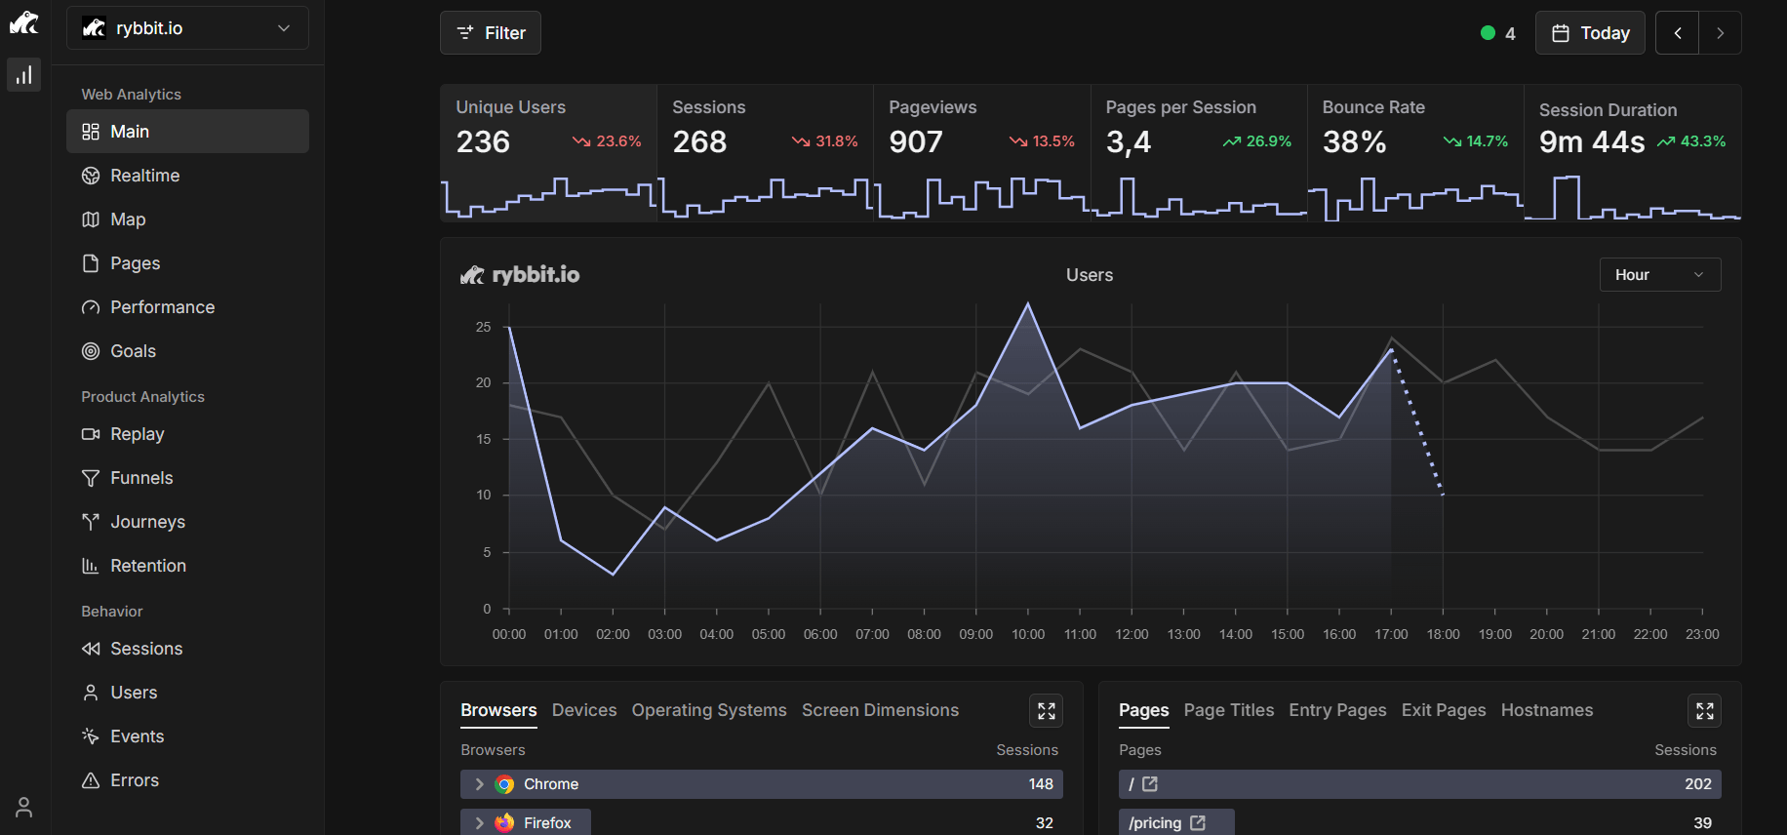Viewport: 1787px width, 835px height.
Task: Open the user account icon in sidebar
Action: tap(24, 808)
